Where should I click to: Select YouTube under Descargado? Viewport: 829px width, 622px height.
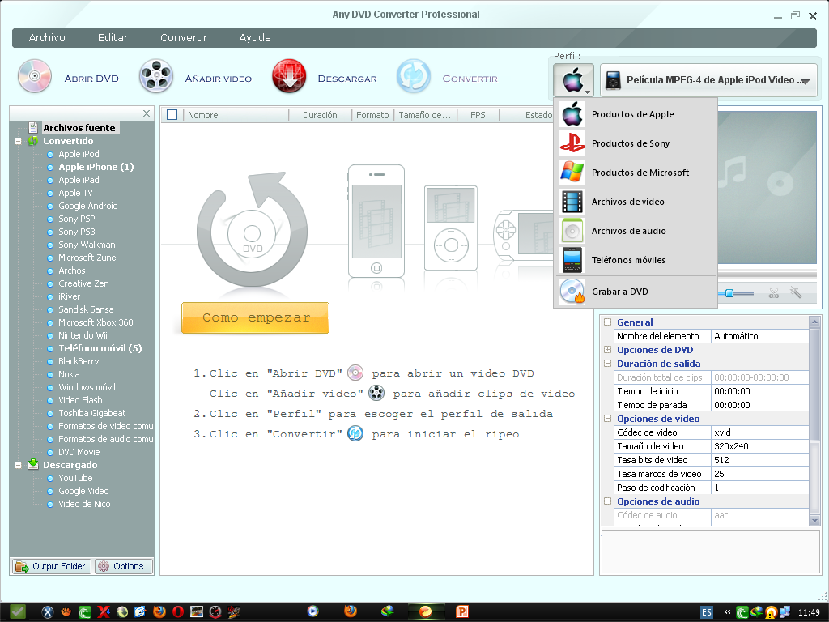tap(75, 478)
